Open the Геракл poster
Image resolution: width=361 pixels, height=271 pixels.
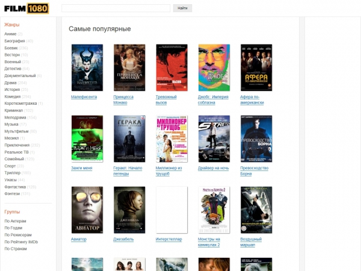(129, 139)
